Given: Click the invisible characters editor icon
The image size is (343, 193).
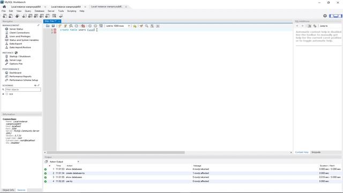Looking at the screenshot, I should pos(152,26).
